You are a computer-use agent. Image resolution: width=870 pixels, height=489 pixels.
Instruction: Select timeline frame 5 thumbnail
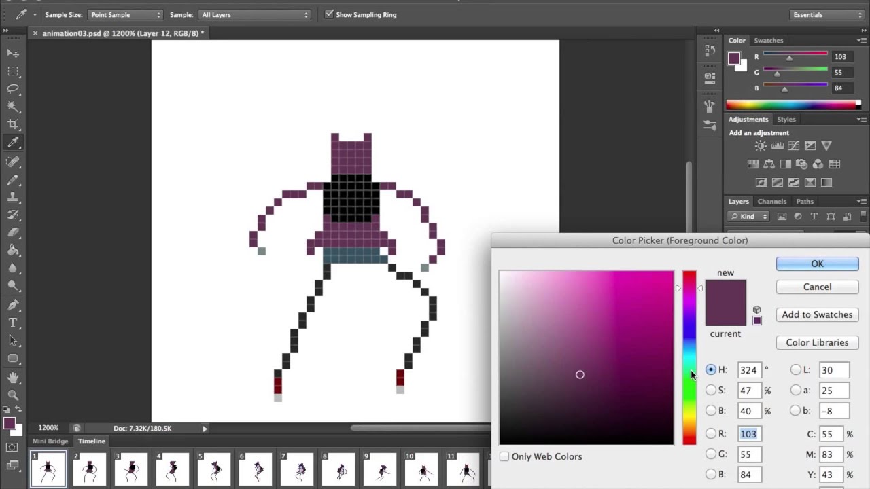213,469
